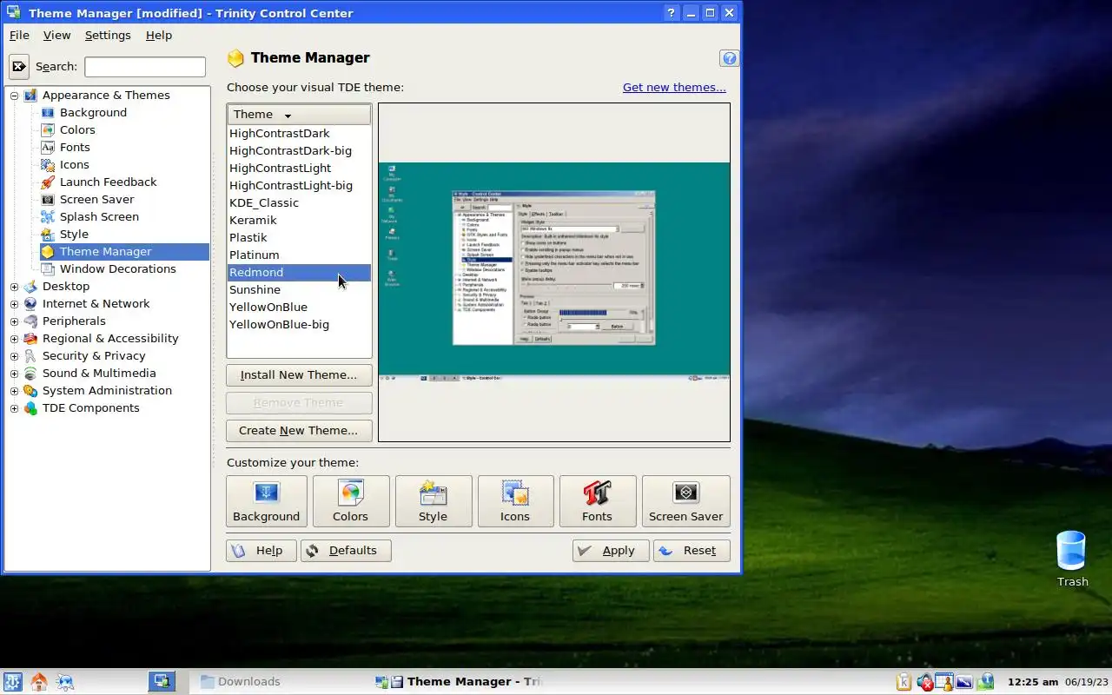Click the Icons module icon in the sidebar
The height and width of the screenshot is (695, 1112).
click(x=48, y=164)
